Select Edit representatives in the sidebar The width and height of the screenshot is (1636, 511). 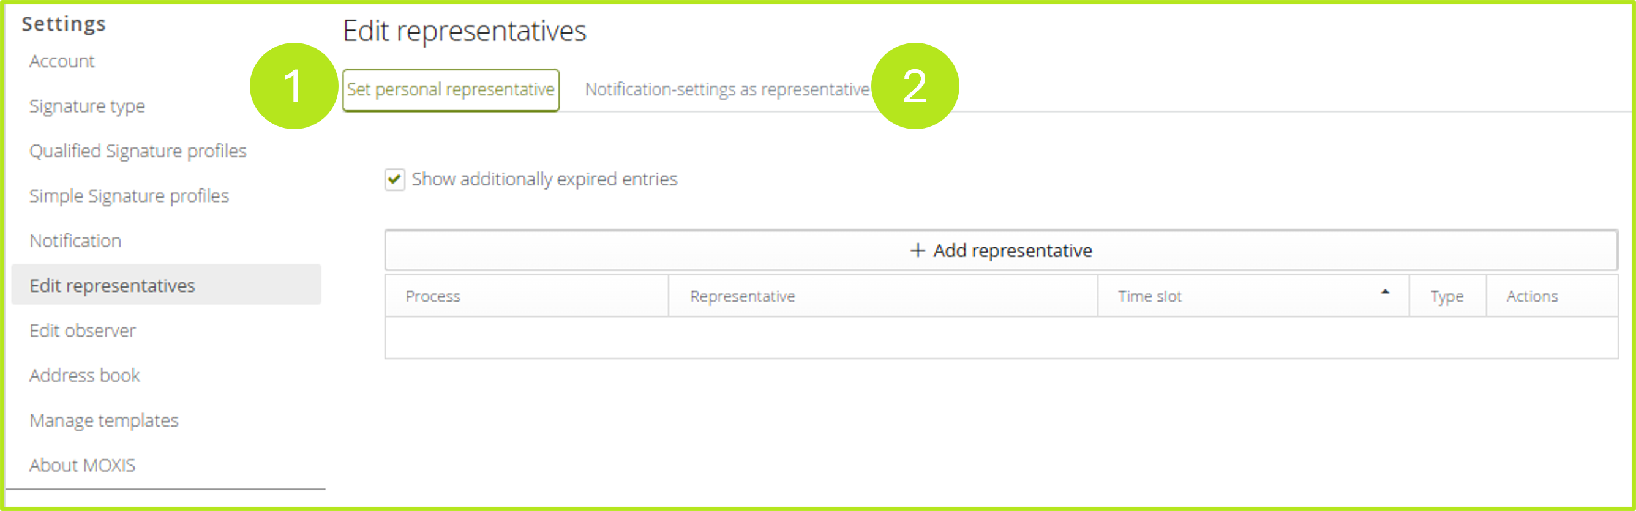click(x=113, y=285)
